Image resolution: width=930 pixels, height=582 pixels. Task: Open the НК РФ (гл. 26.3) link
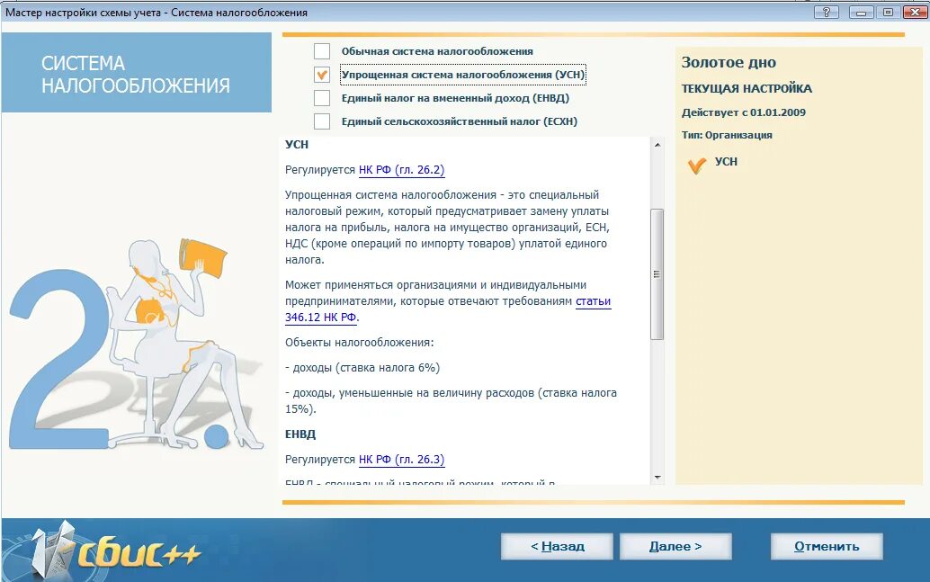[x=401, y=459]
